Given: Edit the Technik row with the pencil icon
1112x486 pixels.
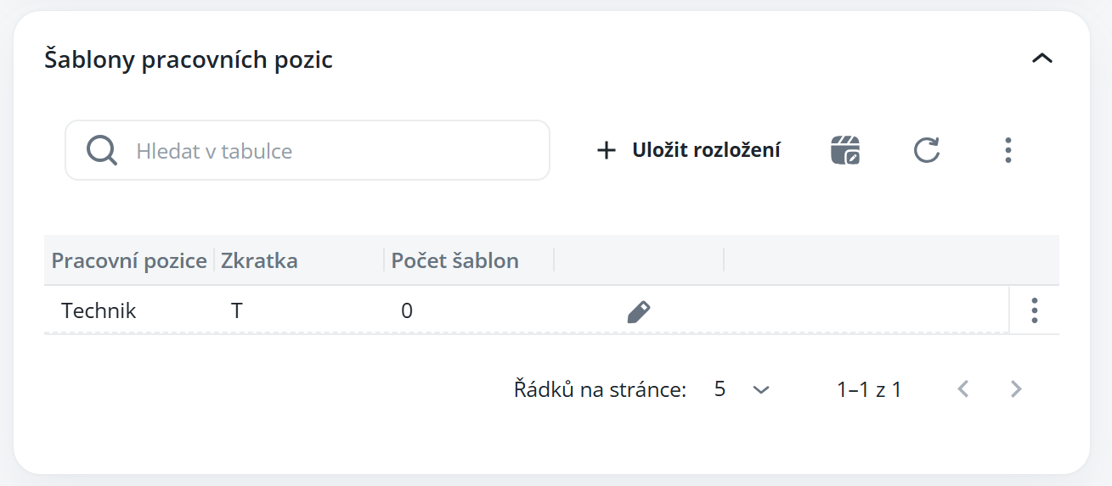Looking at the screenshot, I should (638, 311).
